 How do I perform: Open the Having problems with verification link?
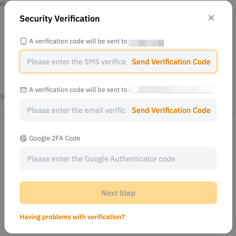tap(72, 217)
